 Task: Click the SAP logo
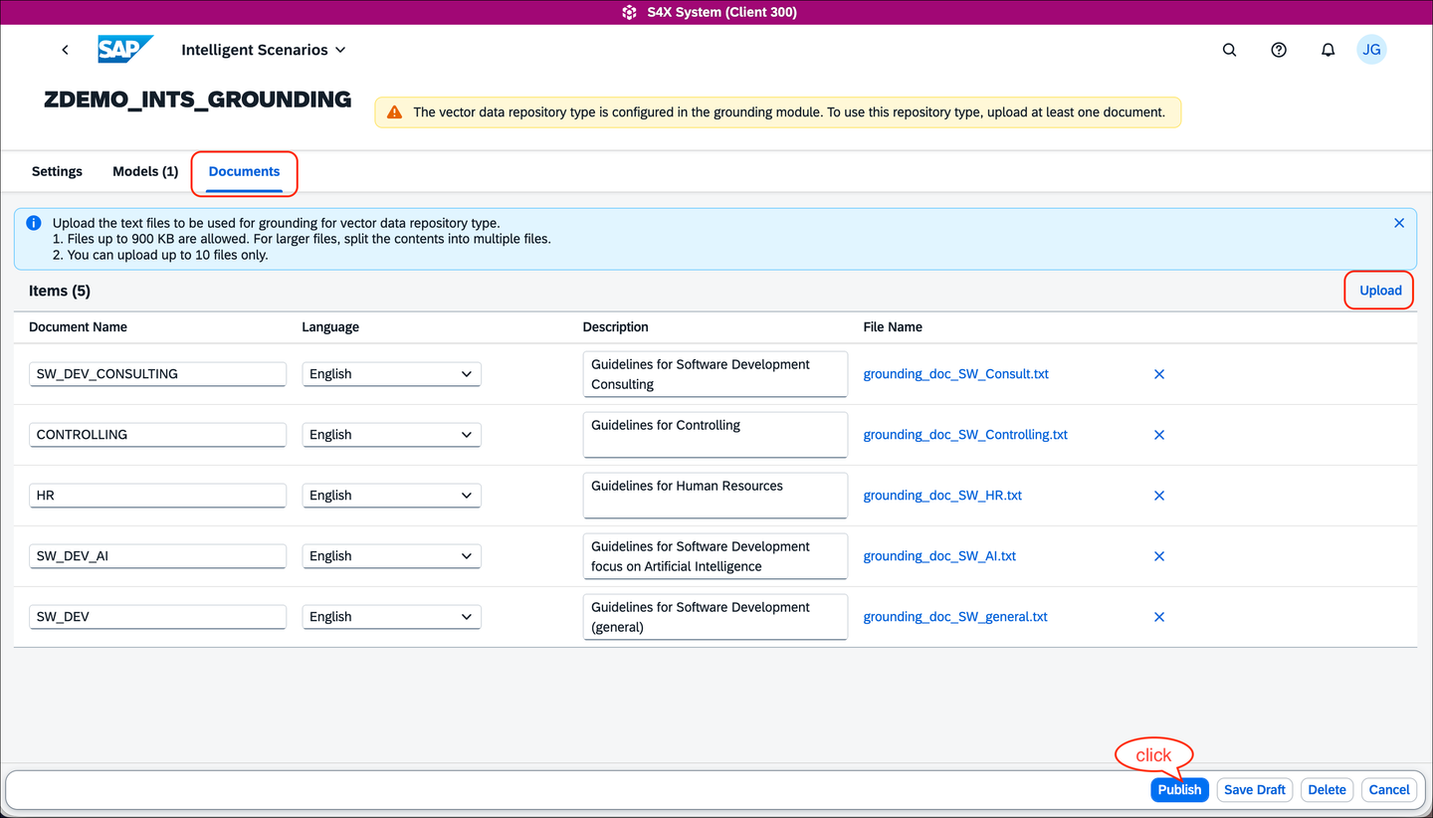coord(125,50)
